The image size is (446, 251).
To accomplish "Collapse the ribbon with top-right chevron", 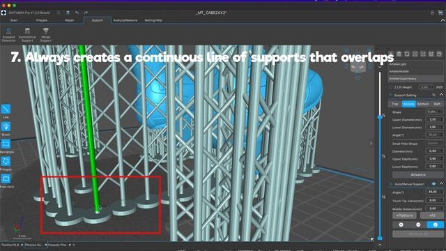I will coord(443,20).
